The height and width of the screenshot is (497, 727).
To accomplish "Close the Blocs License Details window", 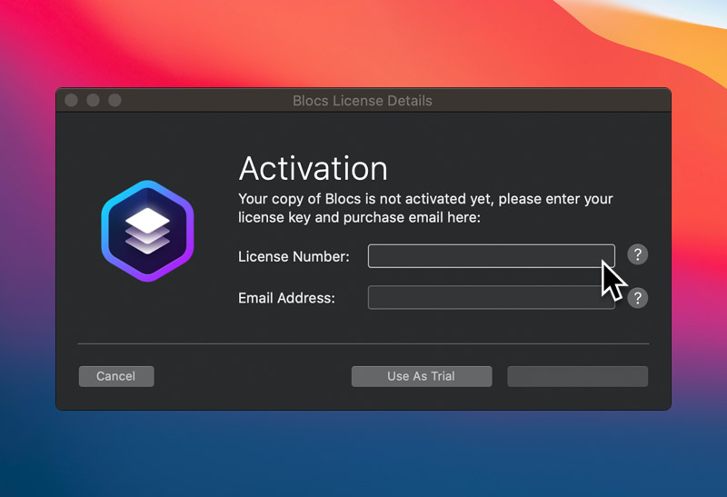I will pyautogui.click(x=72, y=100).
